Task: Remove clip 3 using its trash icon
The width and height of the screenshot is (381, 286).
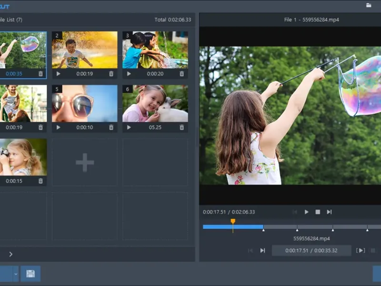Action: [x=182, y=74]
